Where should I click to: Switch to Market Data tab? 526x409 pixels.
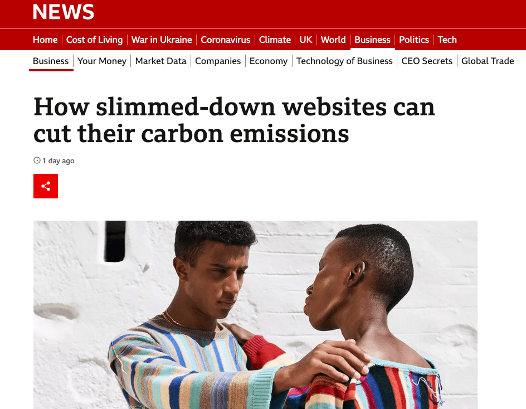pyautogui.click(x=160, y=61)
